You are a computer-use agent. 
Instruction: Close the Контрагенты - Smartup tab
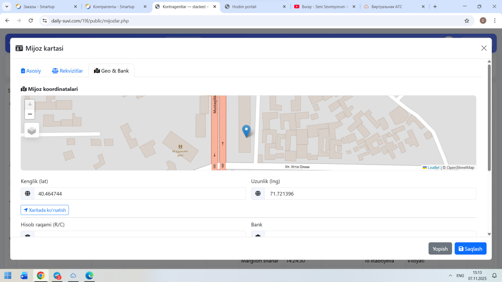point(145,7)
